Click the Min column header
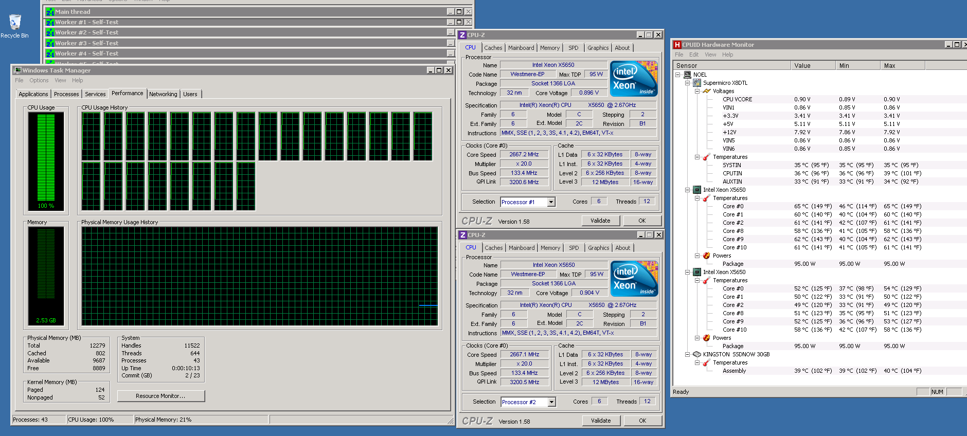Screen dimensions: 967x436 (x=857, y=65)
